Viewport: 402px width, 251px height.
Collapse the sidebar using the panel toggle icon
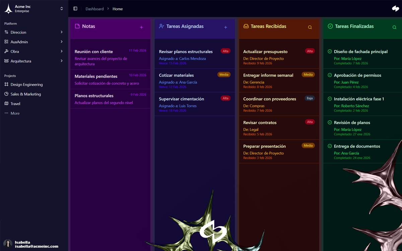[x=75, y=9]
